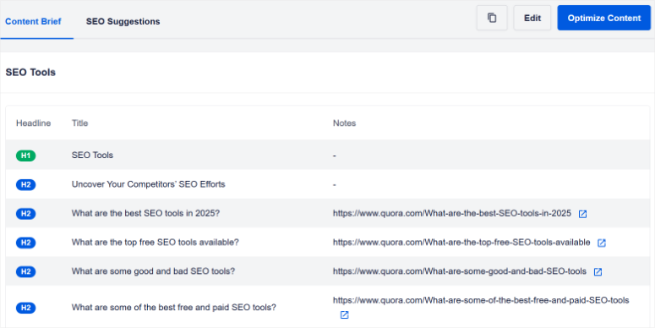Click H2 badge for good and bad SEO tools
The height and width of the screenshot is (328, 655).
pos(26,271)
